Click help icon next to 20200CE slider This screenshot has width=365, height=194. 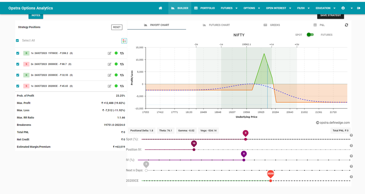pos(351,177)
